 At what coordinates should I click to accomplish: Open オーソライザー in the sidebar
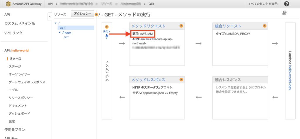19,74
